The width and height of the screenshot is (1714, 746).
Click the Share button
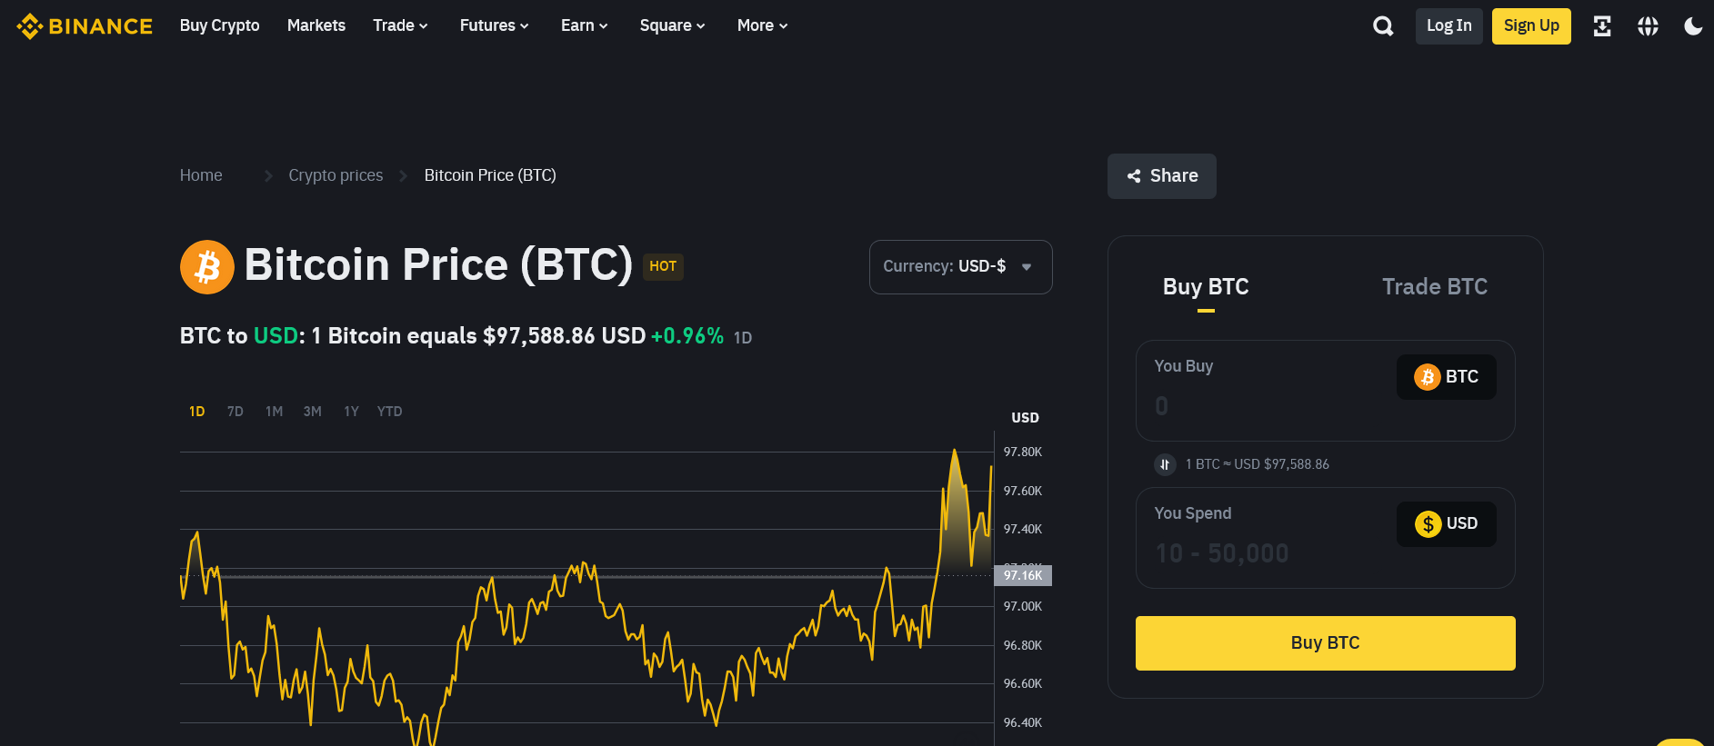tap(1161, 176)
